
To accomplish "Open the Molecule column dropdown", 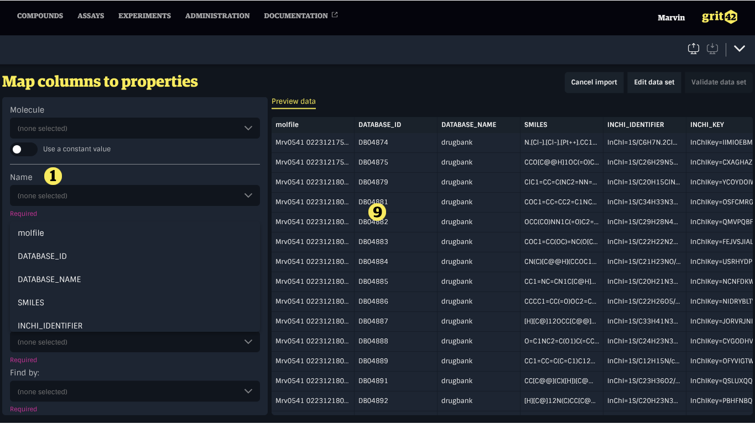I will [x=135, y=128].
